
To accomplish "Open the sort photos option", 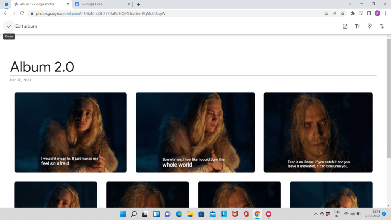I will (382, 26).
